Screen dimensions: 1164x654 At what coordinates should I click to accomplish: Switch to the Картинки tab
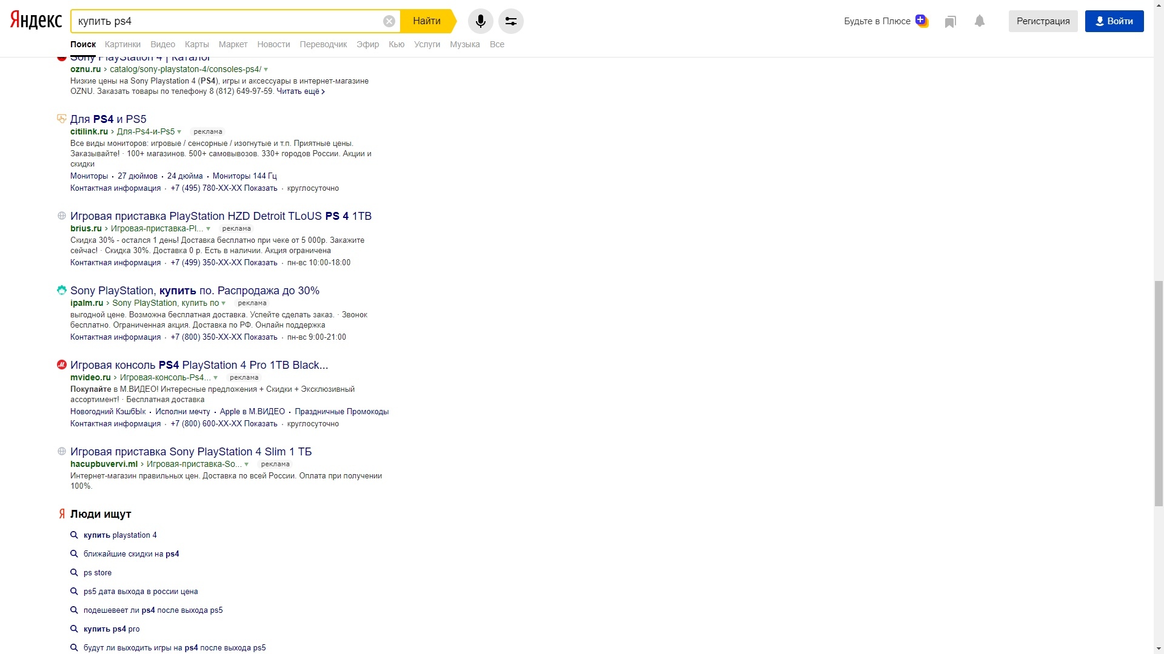pyautogui.click(x=122, y=44)
